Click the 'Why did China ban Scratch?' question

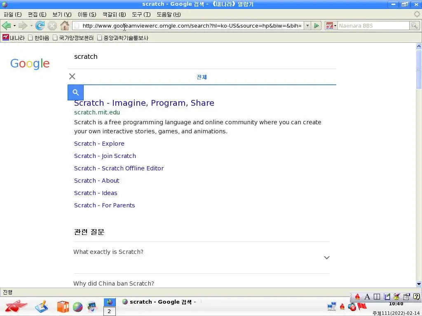pos(114,283)
